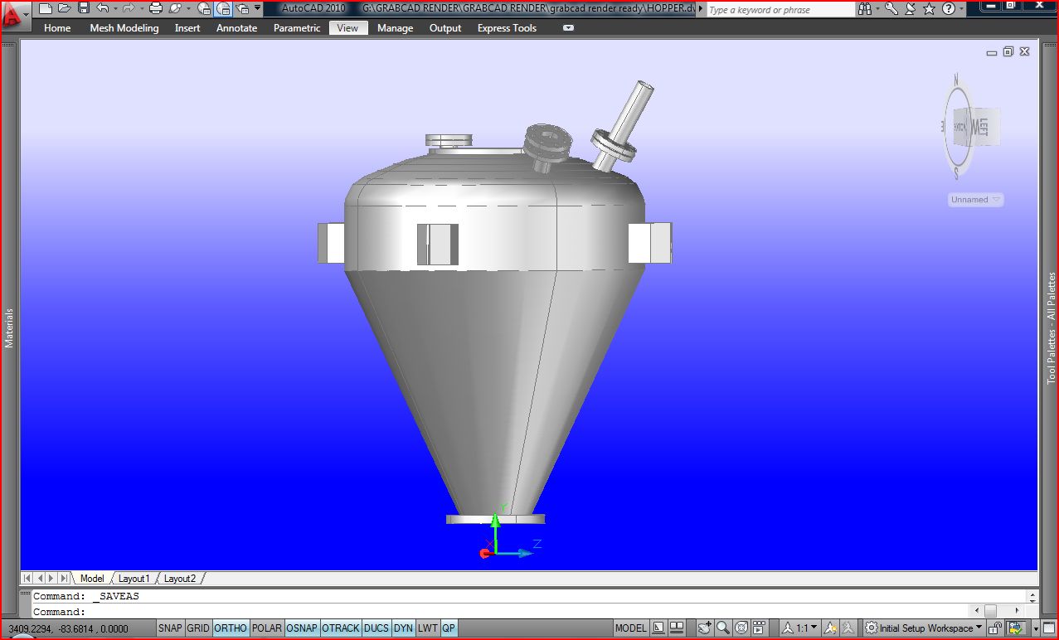
Task: Click the search binoculars icon
Action: pyautogui.click(x=865, y=9)
